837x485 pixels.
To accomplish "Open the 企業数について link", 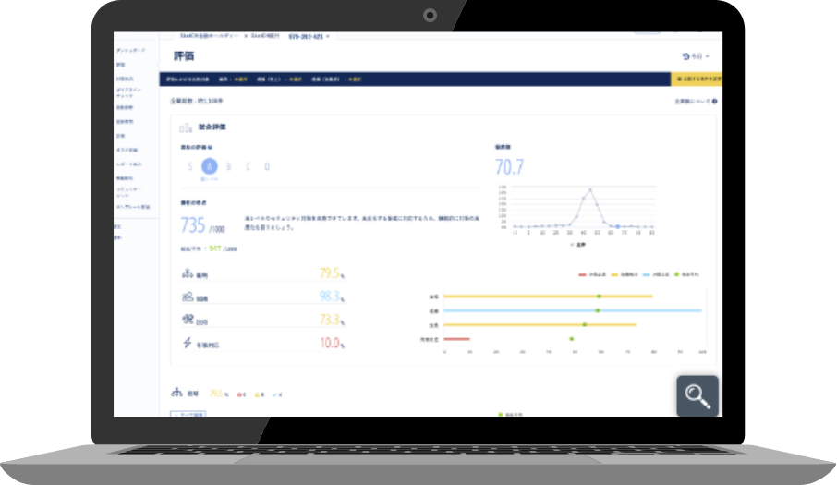I will coord(693,102).
